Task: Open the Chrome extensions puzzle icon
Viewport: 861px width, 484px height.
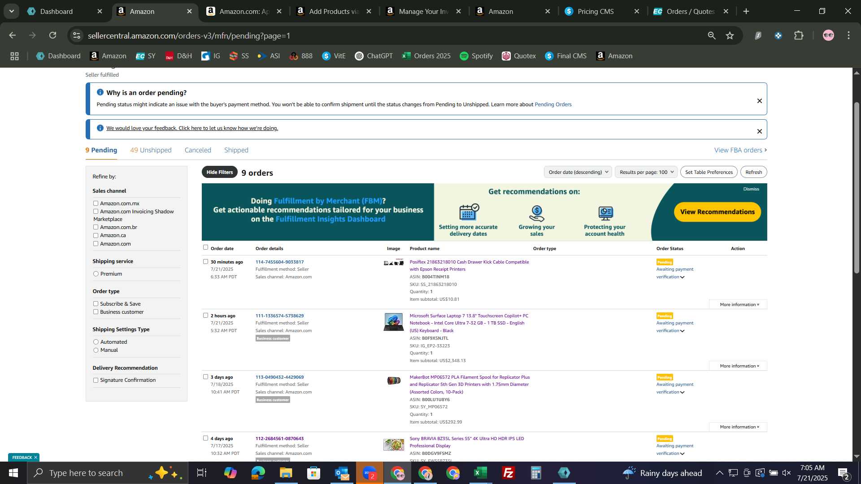Action: [x=799, y=35]
